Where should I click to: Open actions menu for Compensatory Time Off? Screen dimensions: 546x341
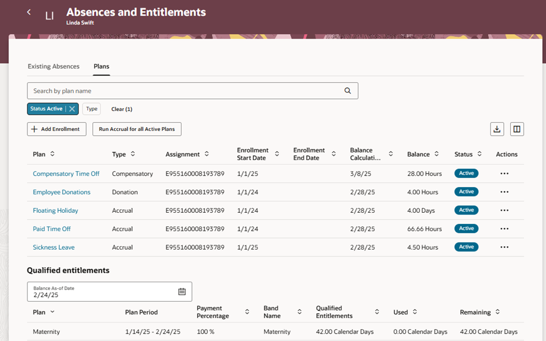coord(504,174)
